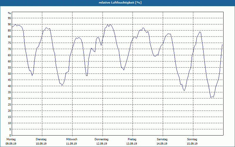Click the '90' y-axis value
The height and width of the screenshot is (147, 235).
(x=9, y=24)
